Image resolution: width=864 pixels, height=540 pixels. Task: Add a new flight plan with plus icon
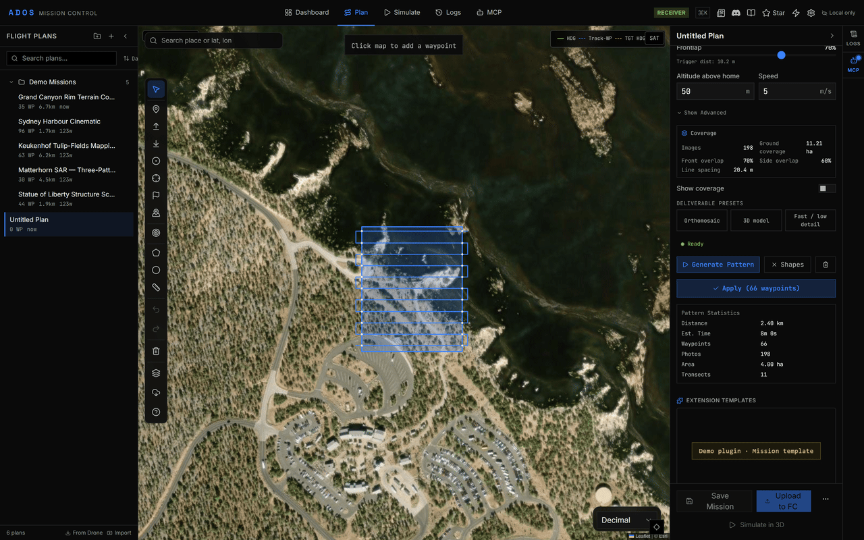click(111, 36)
